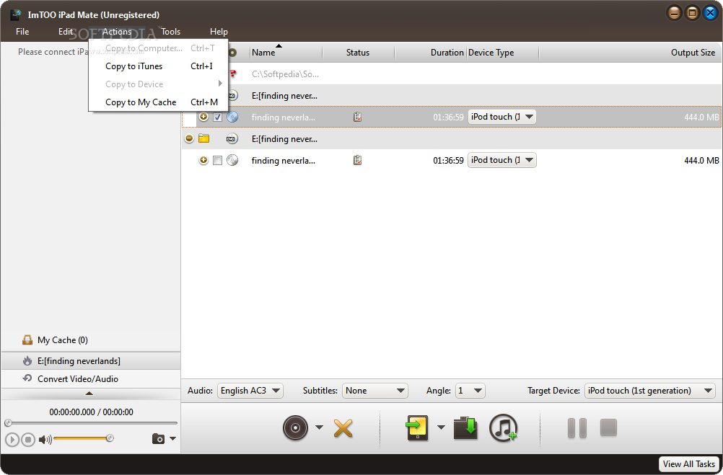Screen dimensions: 723x475
Task: Check the unselected finding neverla checkbox
Action: [218, 160]
